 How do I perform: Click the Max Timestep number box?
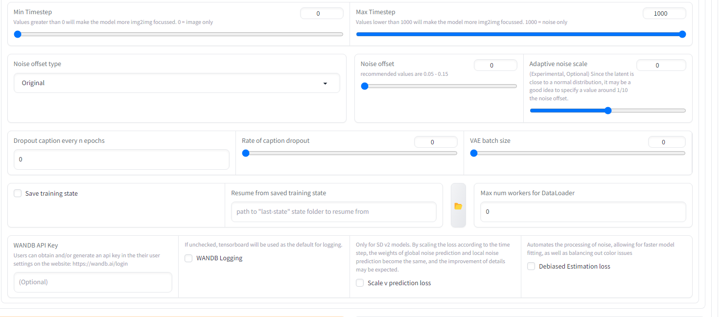(x=664, y=14)
